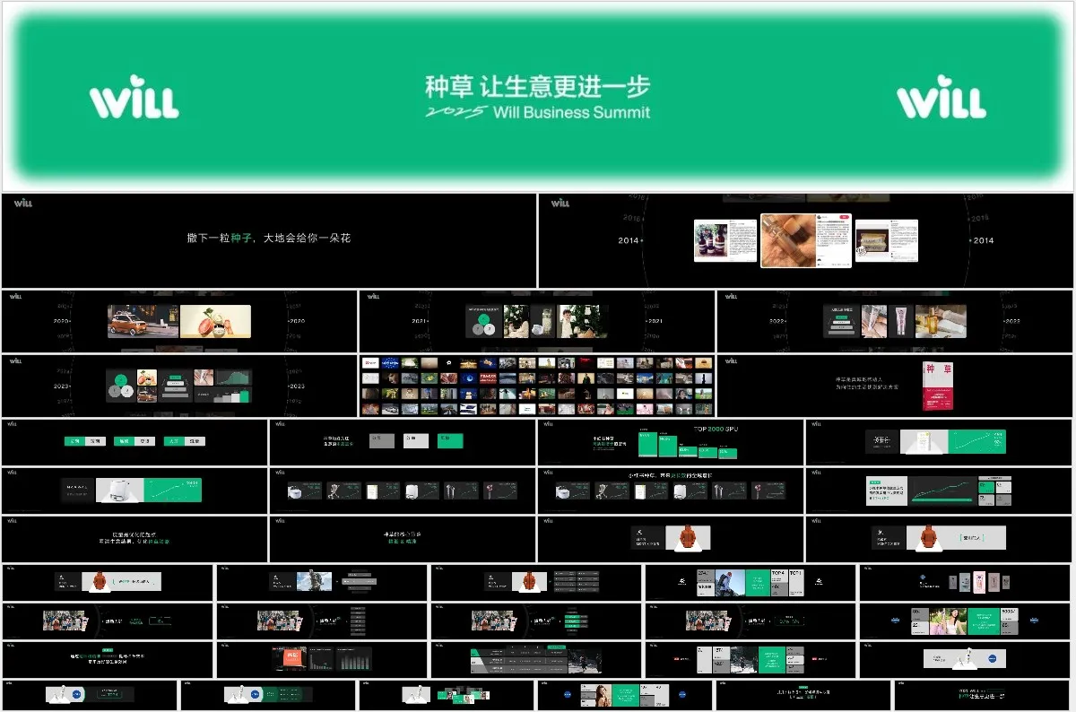The height and width of the screenshot is (712, 1076).
Task: Click the left Will logo on green banner
Action: coord(134,97)
